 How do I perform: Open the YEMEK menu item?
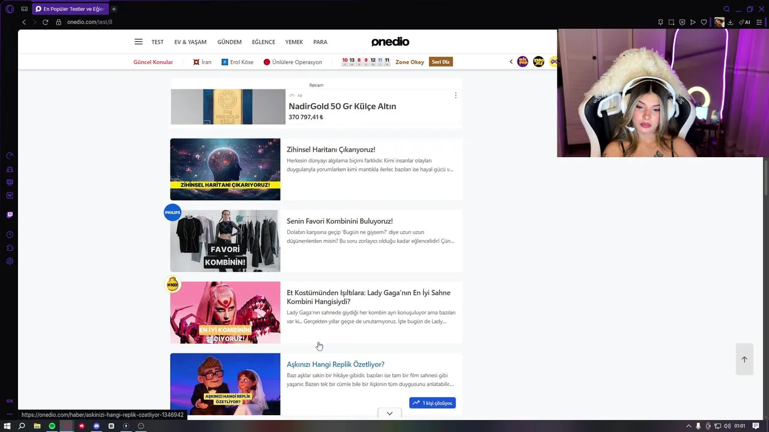[x=294, y=42]
